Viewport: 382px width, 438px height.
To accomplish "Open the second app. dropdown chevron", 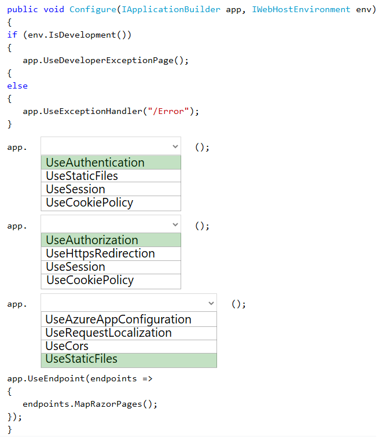I will pos(175,224).
